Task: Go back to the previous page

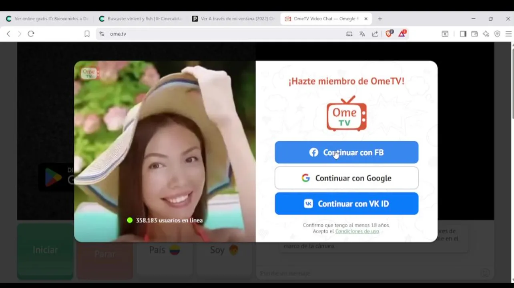Action: click(x=8, y=34)
